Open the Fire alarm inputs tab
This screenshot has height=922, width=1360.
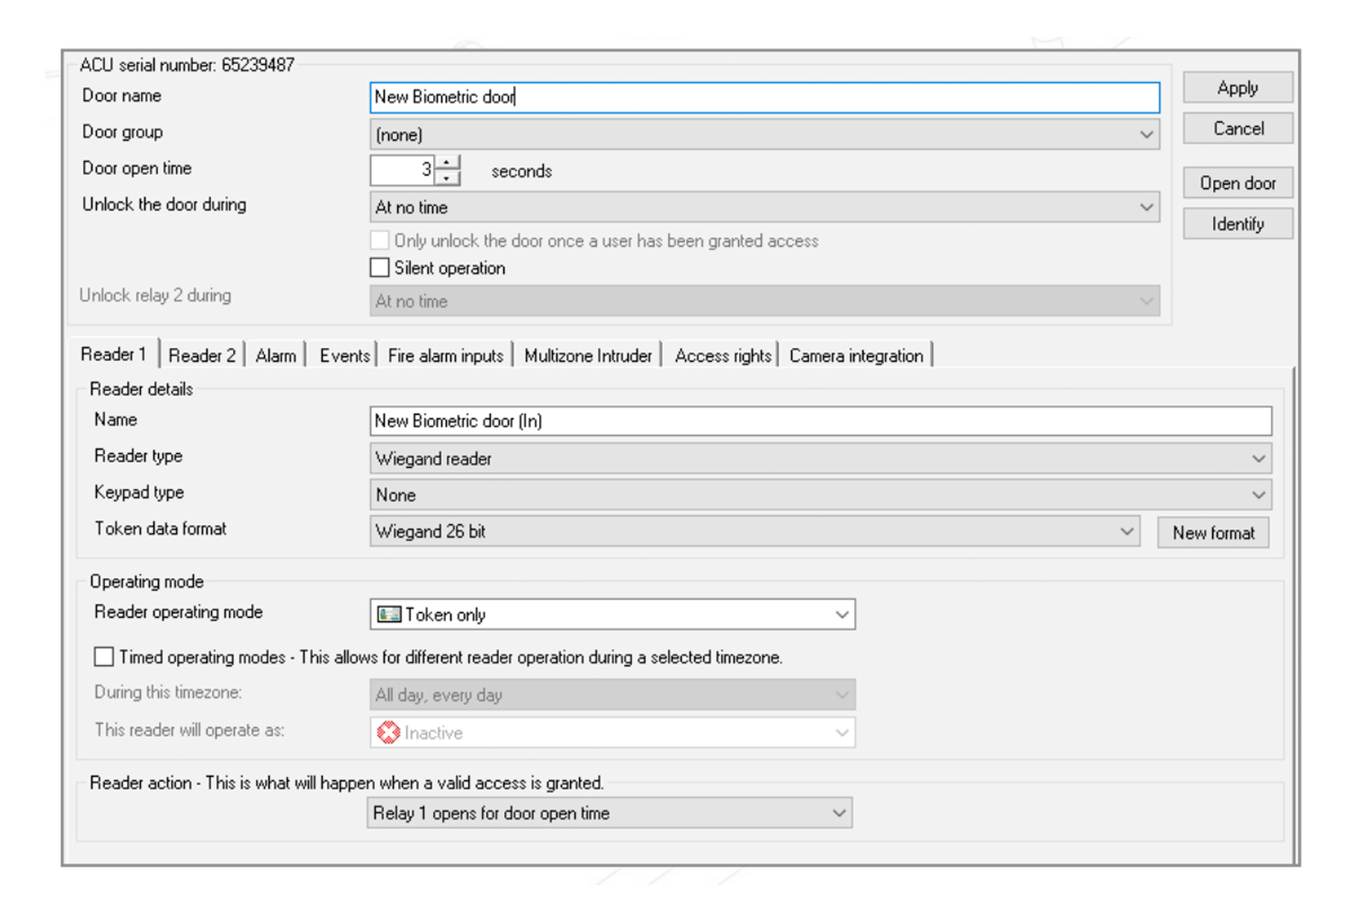[445, 355]
